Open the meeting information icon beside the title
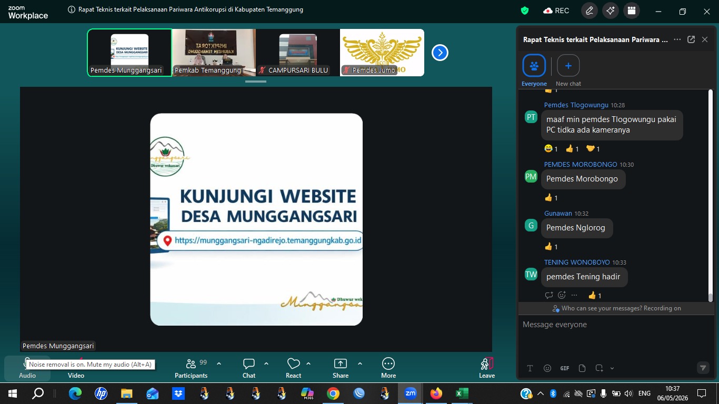 point(72,9)
